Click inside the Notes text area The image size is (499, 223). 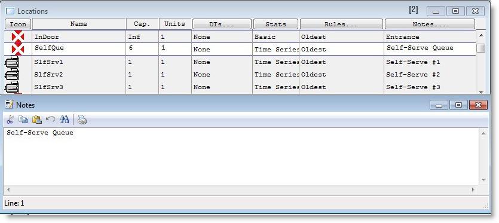241,157
